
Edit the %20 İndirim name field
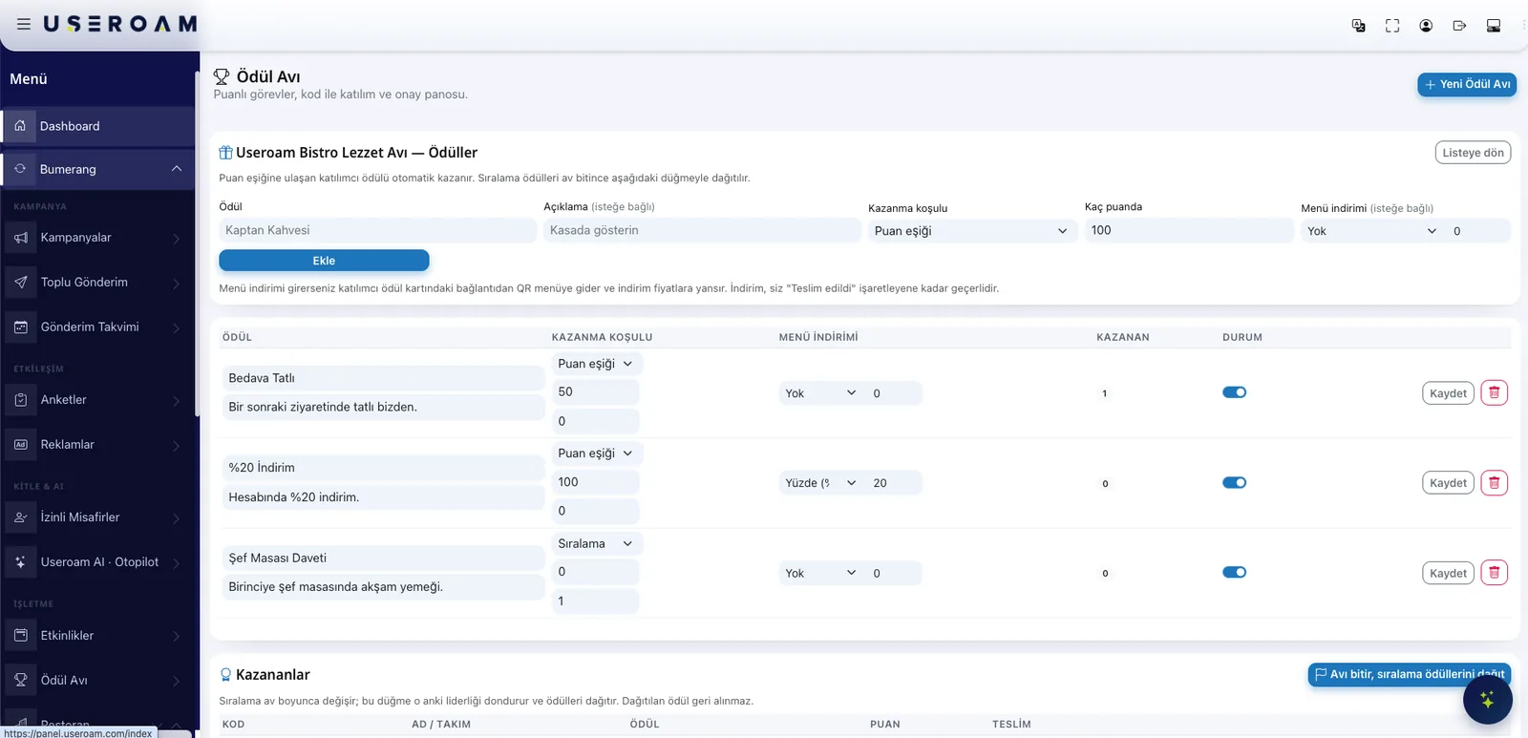[384, 468]
